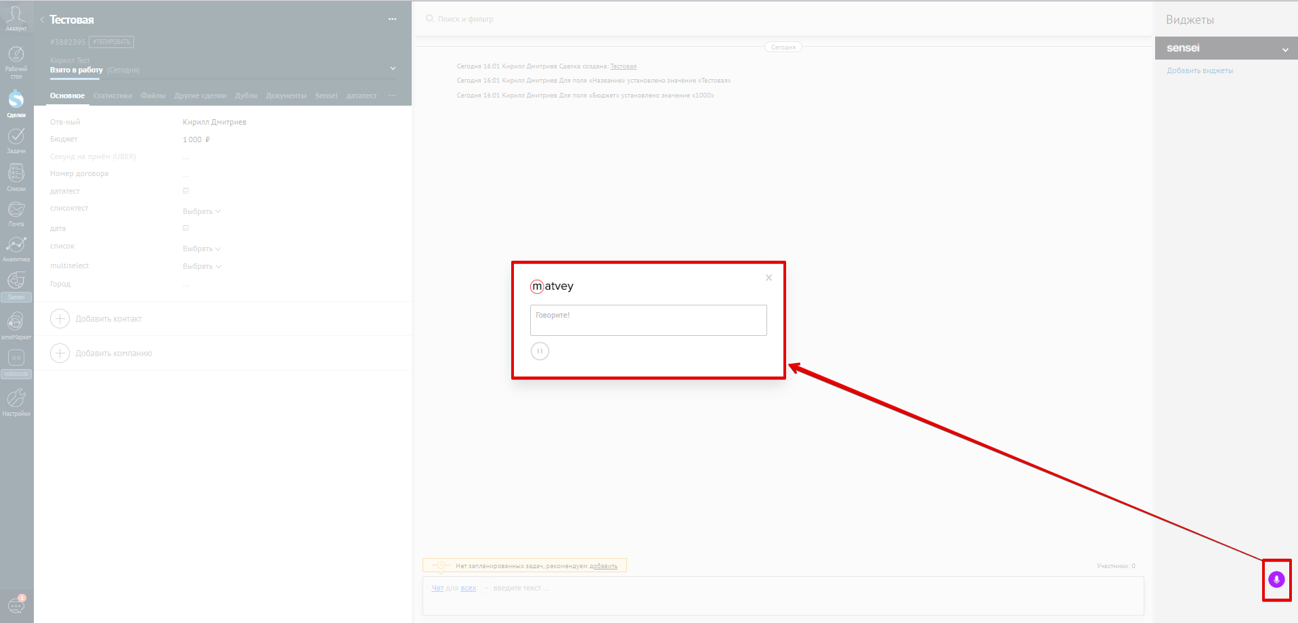This screenshot has width=1298, height=623.
Task: Open the multiselect Выбрать dropdown
Action: (202, 266)
